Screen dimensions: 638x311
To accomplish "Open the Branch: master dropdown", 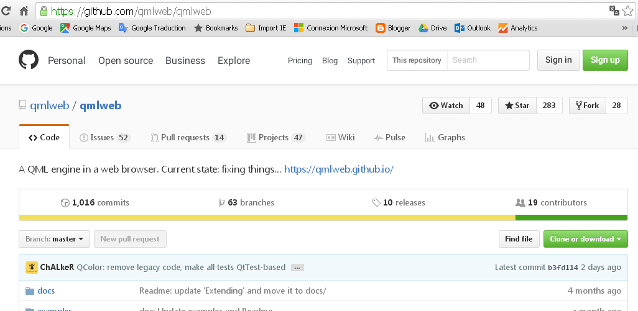I will [55, 239].
